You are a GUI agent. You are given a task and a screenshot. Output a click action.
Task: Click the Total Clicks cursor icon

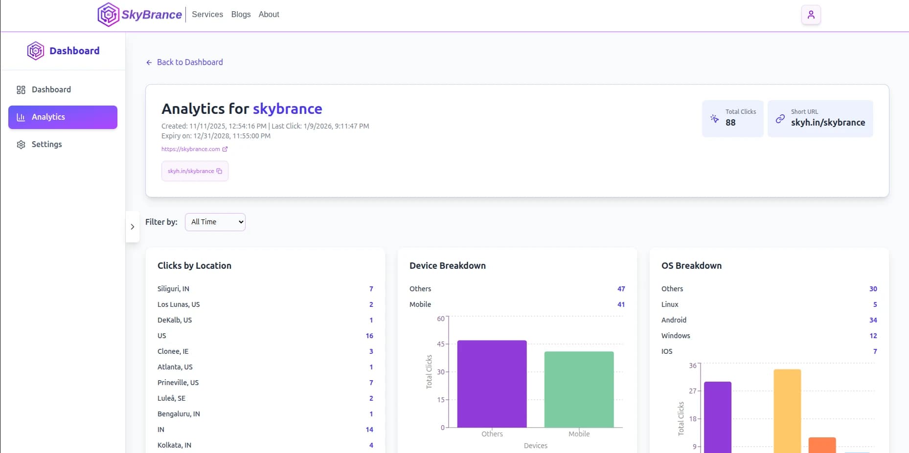715,119
